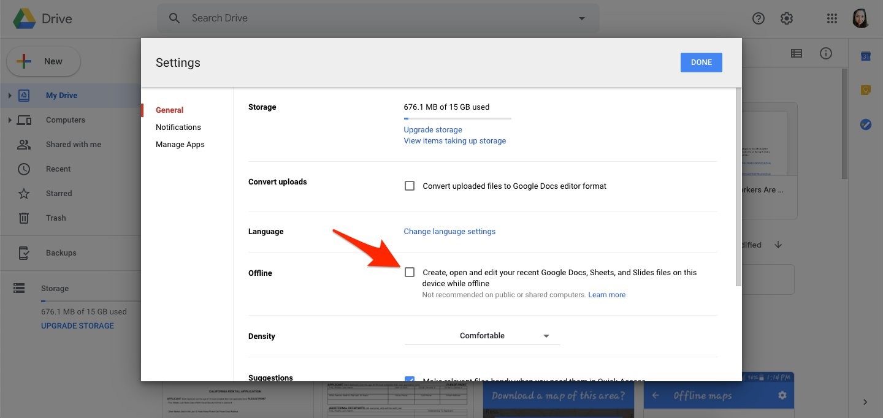Viewport: 883px width, 418px height.
Task: Click the view details info icon
Action: (x=826, y=54)
